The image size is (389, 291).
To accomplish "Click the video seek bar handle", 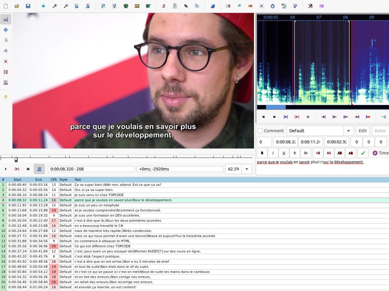I will [16, 159].
